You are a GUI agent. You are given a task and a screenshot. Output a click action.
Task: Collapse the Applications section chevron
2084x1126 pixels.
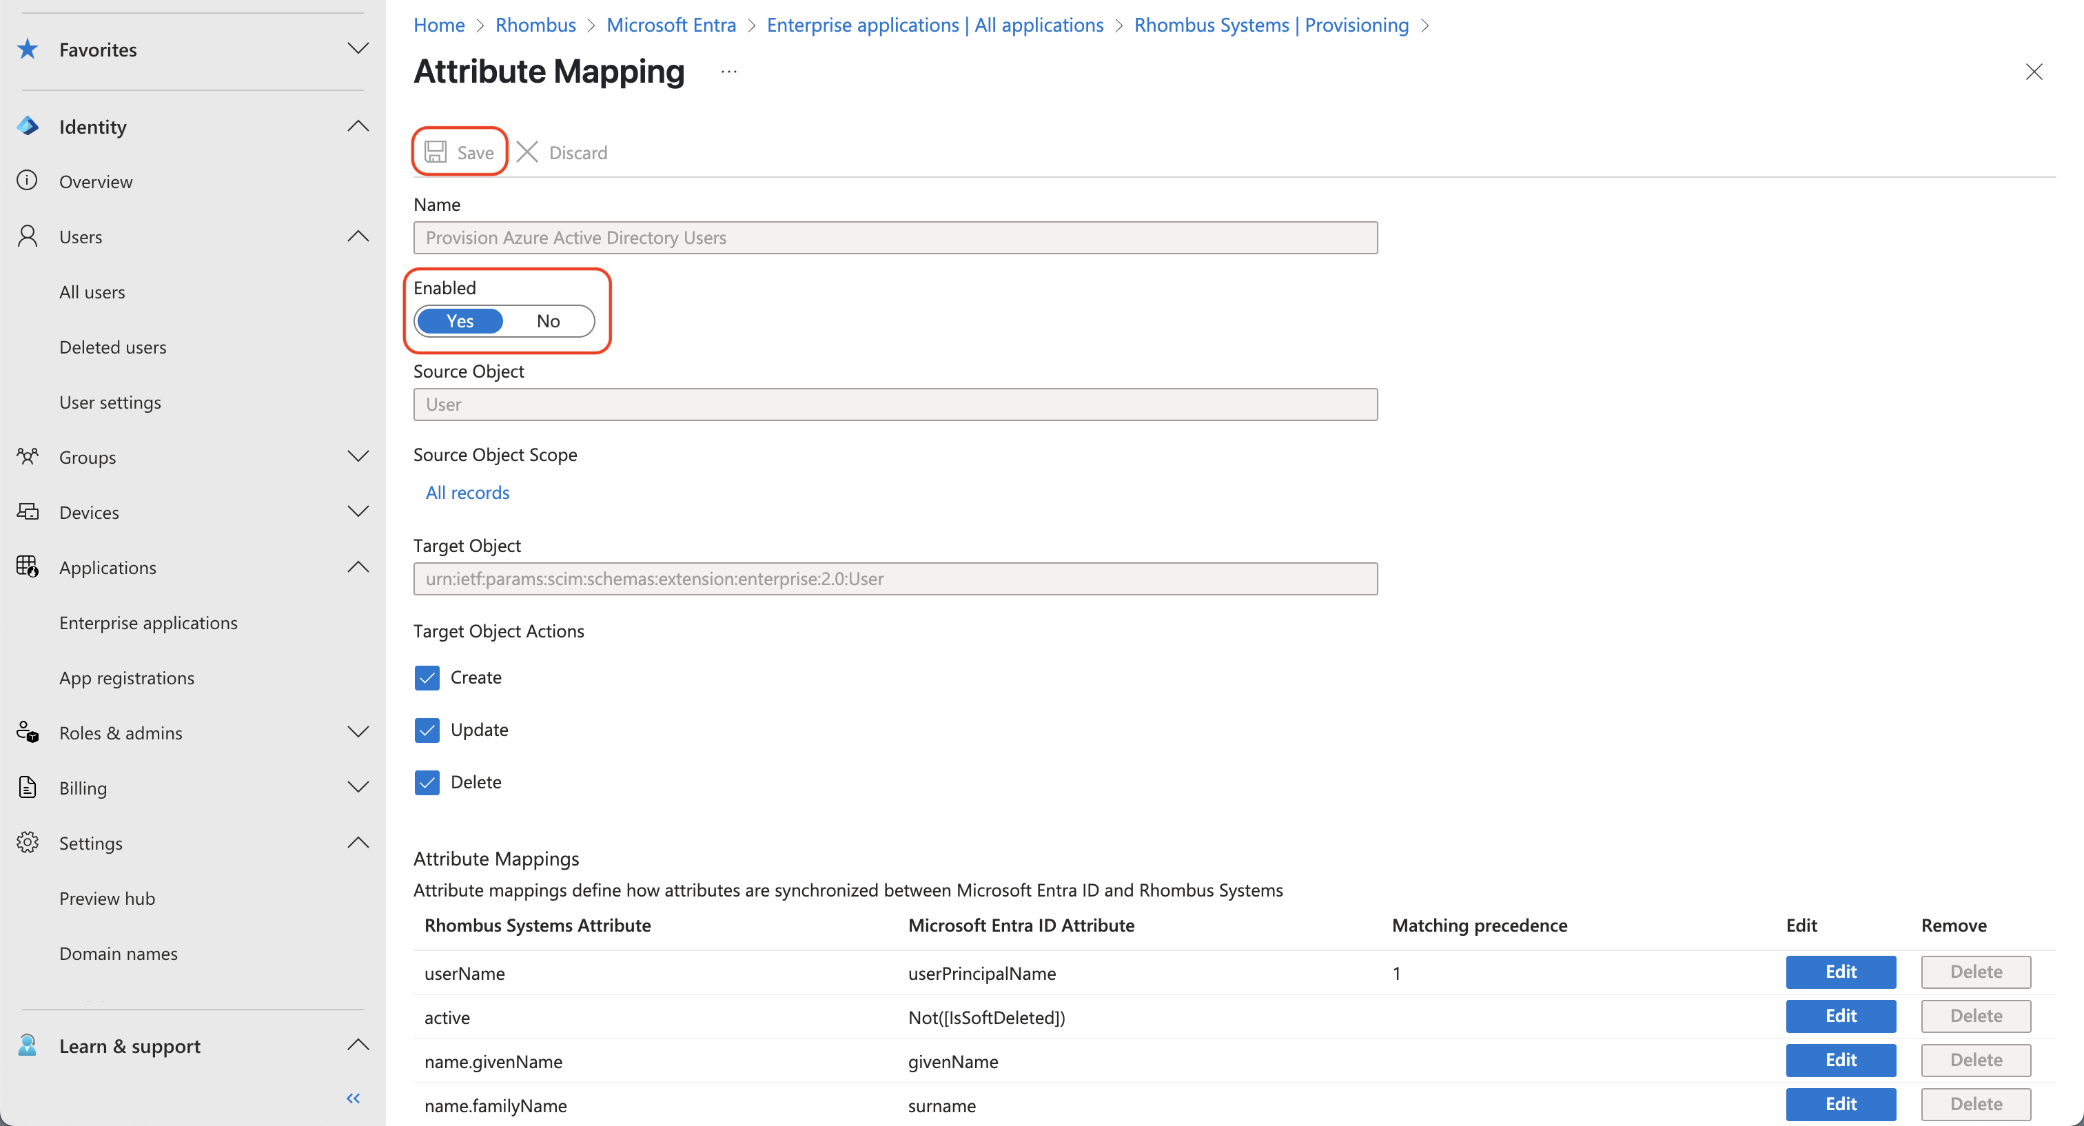pyautogui.click(x=358, y=566)
